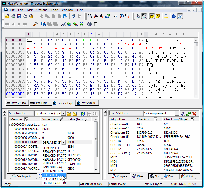
Task: Collapse the struct Lo... tree node
Action: [10, 124]
